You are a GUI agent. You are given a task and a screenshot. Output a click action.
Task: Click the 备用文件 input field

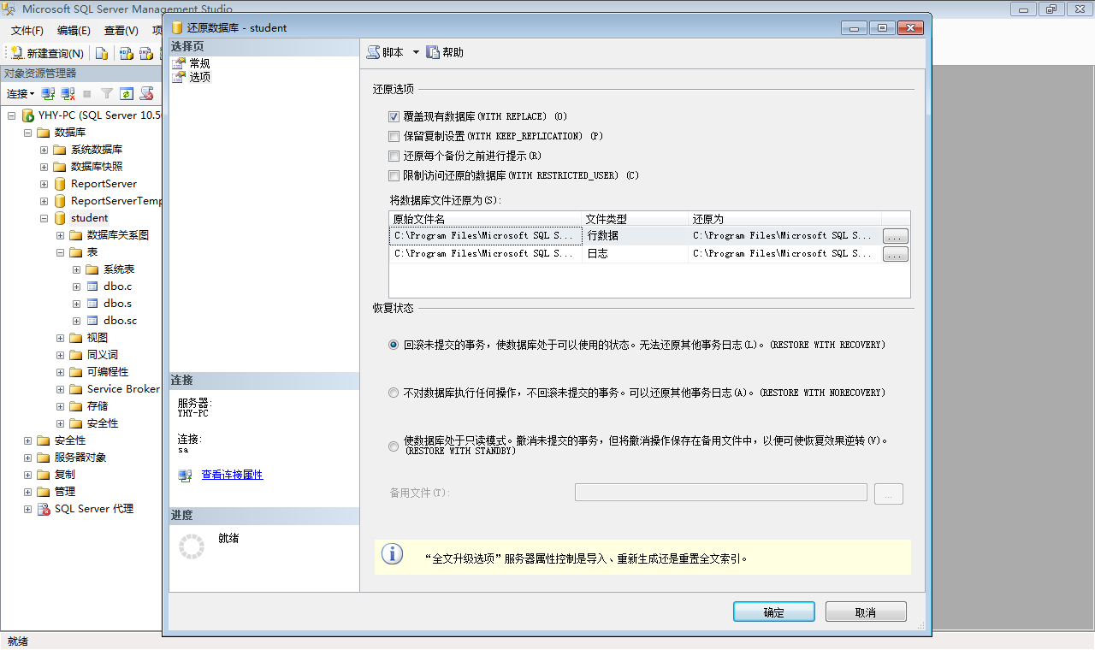(x=721, y=493)
